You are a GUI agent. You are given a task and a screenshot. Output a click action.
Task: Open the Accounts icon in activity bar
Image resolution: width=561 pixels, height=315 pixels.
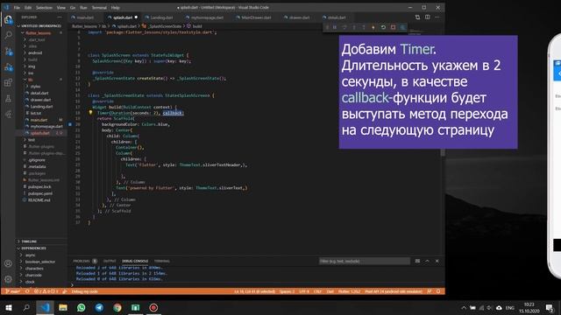coord(8,263)
